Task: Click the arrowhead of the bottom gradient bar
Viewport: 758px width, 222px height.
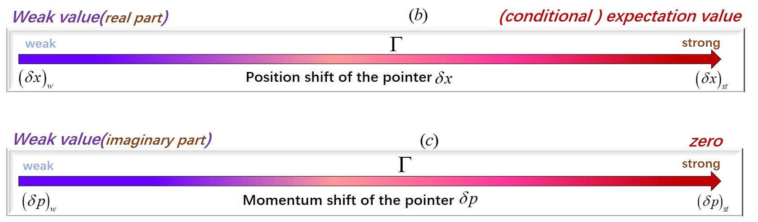Action: tap(716, 181)
